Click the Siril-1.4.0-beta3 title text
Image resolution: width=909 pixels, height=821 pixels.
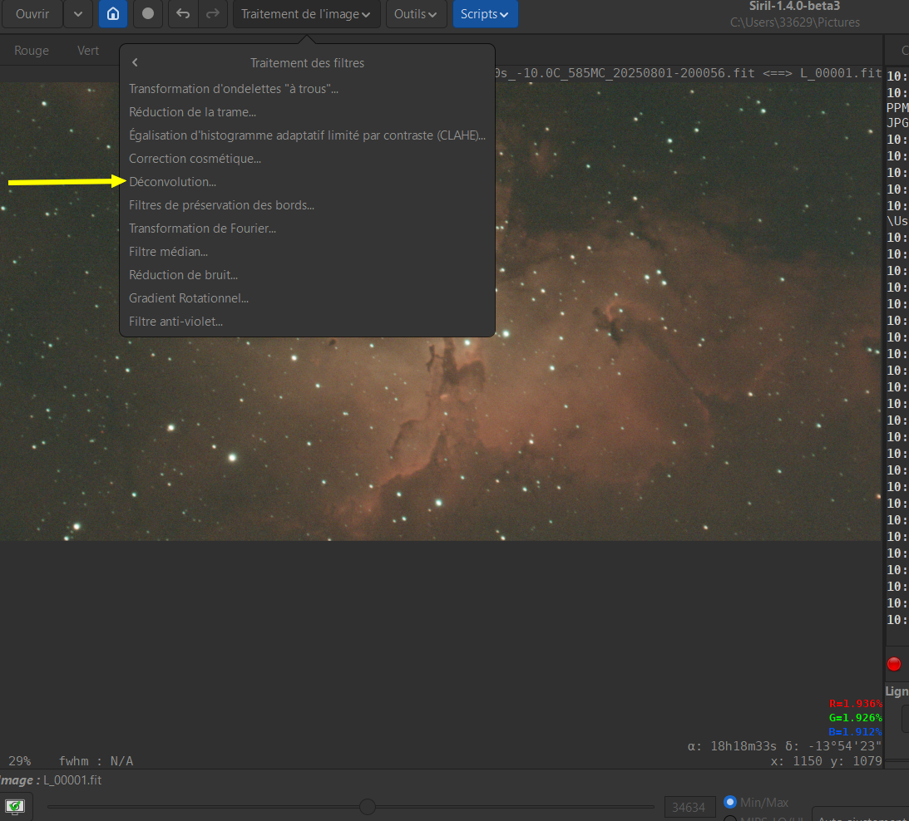794,7
